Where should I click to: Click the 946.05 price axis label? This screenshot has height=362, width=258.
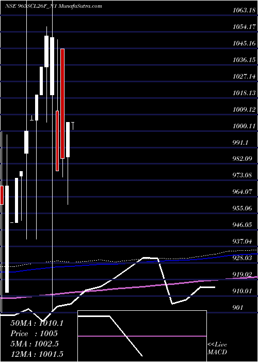pyautogui.click(x=243, y=225)
